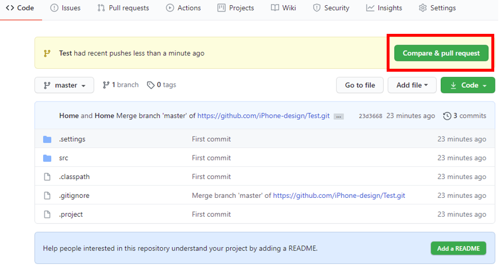Click the Projects board icon
Image resolution: width=500 pixels, height=269 pixels.
(x=222, y=8)
